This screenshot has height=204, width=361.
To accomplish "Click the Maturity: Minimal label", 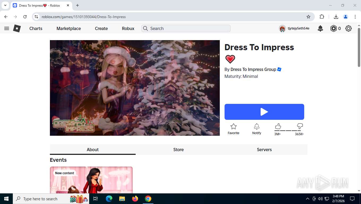I will pyautogui.click(x=241, y=76).
